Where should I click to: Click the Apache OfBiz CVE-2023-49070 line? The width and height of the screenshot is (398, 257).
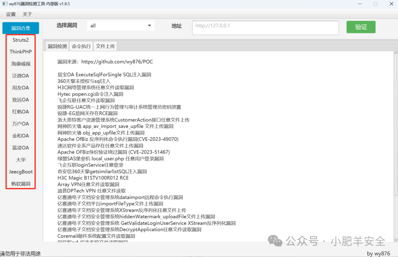(118, 139)
